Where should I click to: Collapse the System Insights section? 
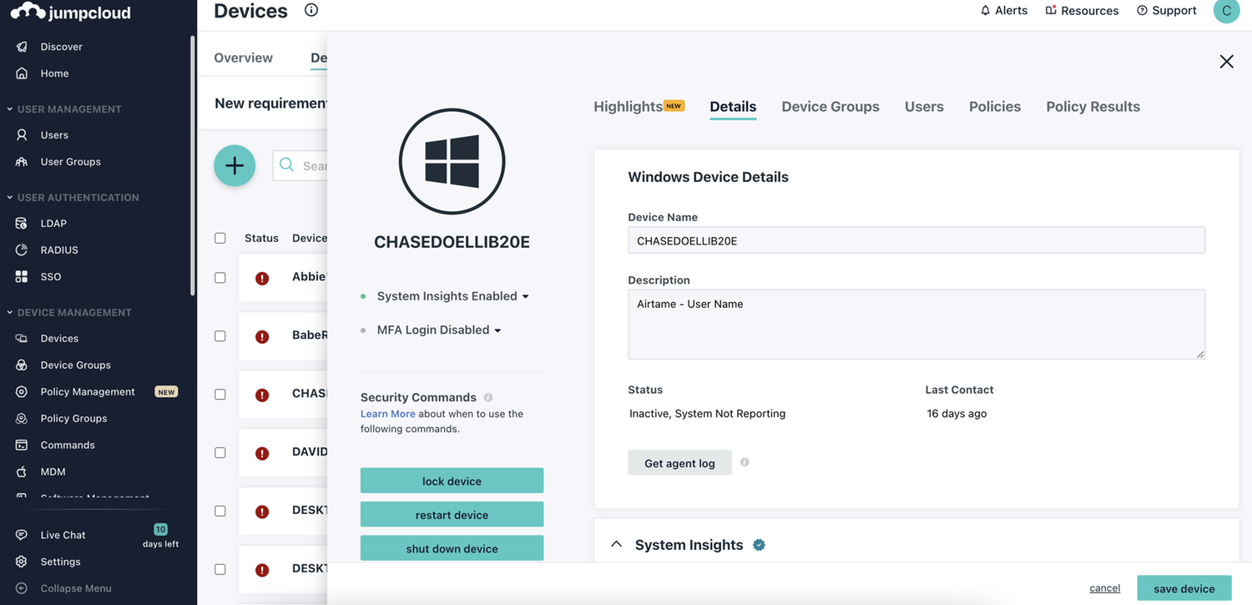(616, 544)
